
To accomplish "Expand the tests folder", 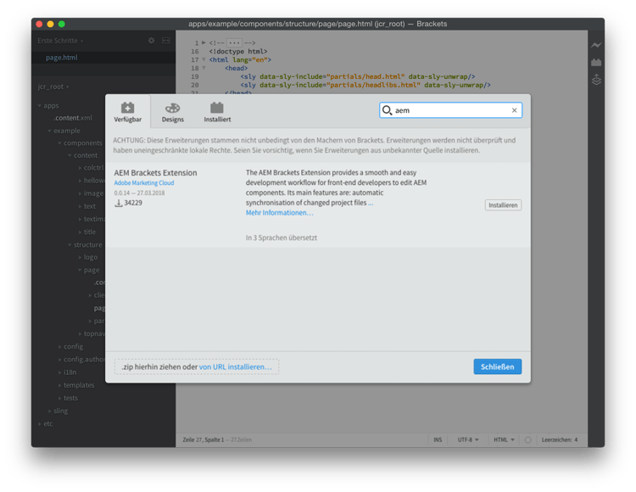I will (59, 399).
